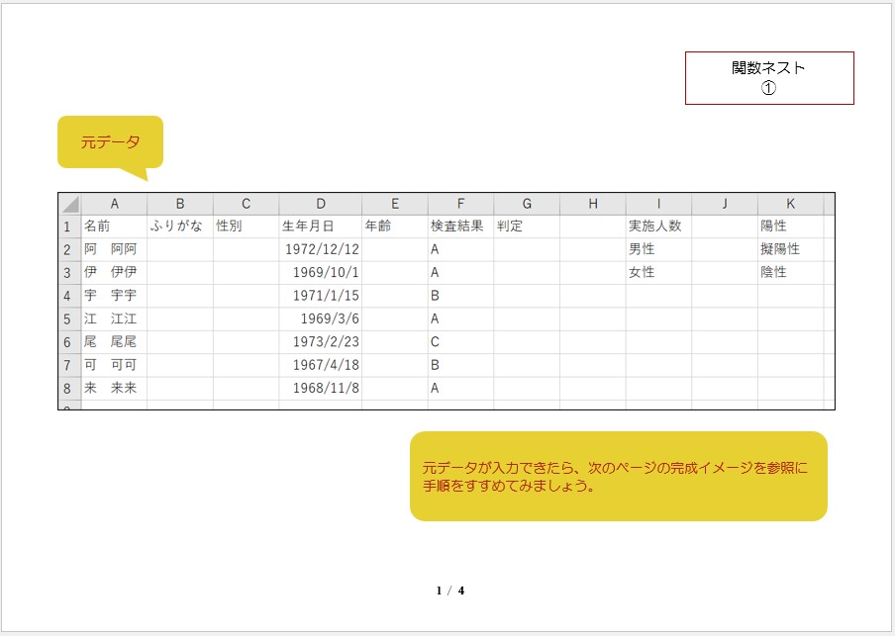
Task: Select column A header
Action: point(114,205)
